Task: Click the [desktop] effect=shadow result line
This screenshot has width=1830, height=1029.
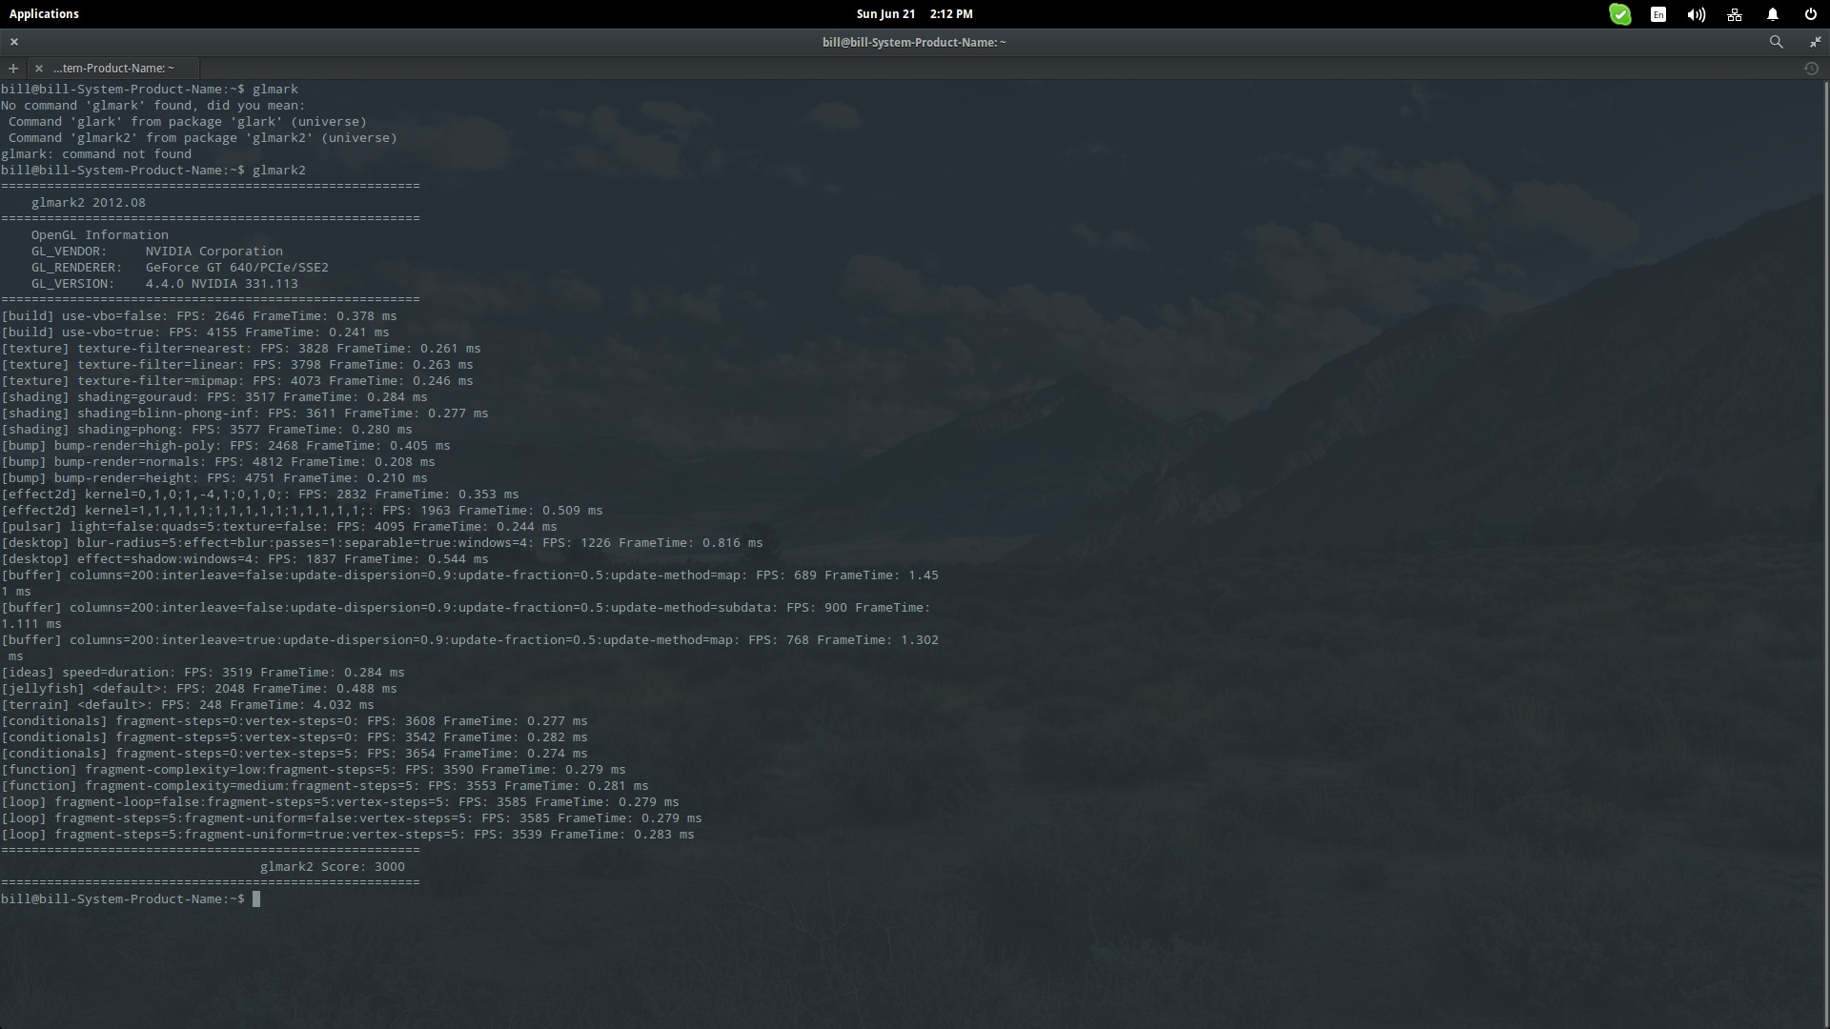Action: coord(245,558)
